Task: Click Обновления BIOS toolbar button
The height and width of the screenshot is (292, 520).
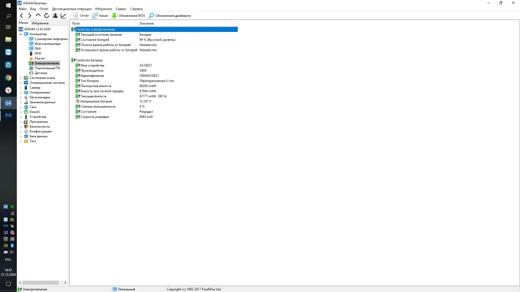Action: [x=128, y=16]
